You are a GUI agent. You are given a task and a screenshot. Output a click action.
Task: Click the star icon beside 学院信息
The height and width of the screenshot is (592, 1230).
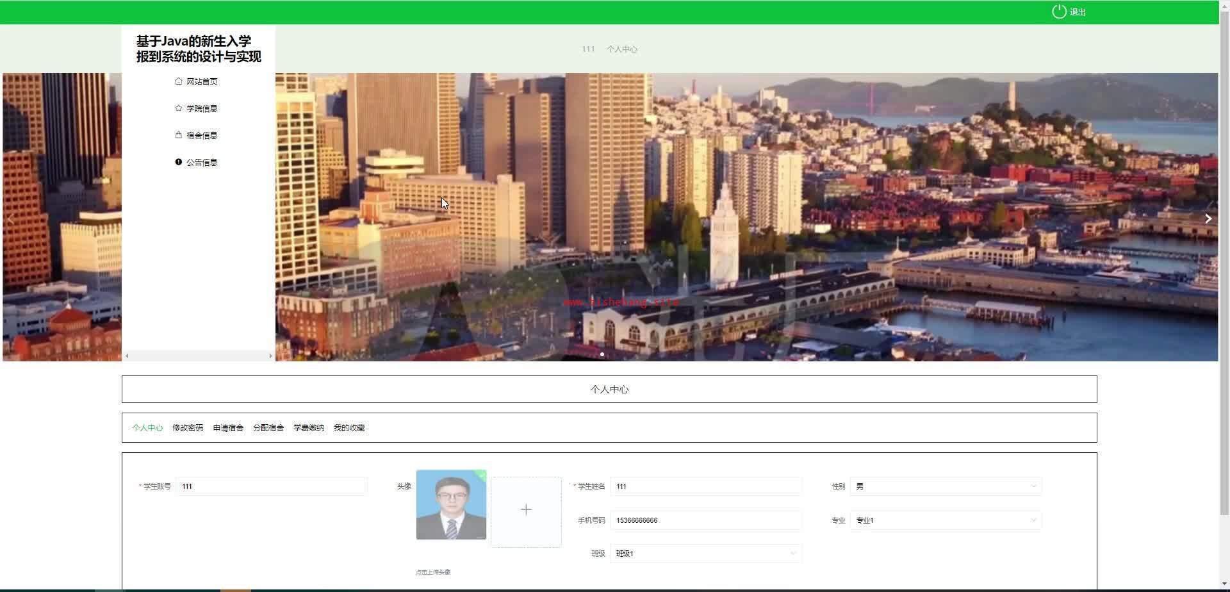tap(178, 108)
